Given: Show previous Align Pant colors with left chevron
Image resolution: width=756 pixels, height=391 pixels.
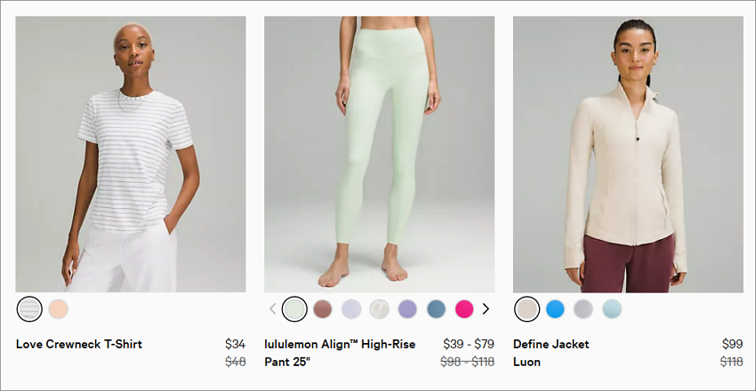Looking at the screenshot, I should click(x=272, y=309).
